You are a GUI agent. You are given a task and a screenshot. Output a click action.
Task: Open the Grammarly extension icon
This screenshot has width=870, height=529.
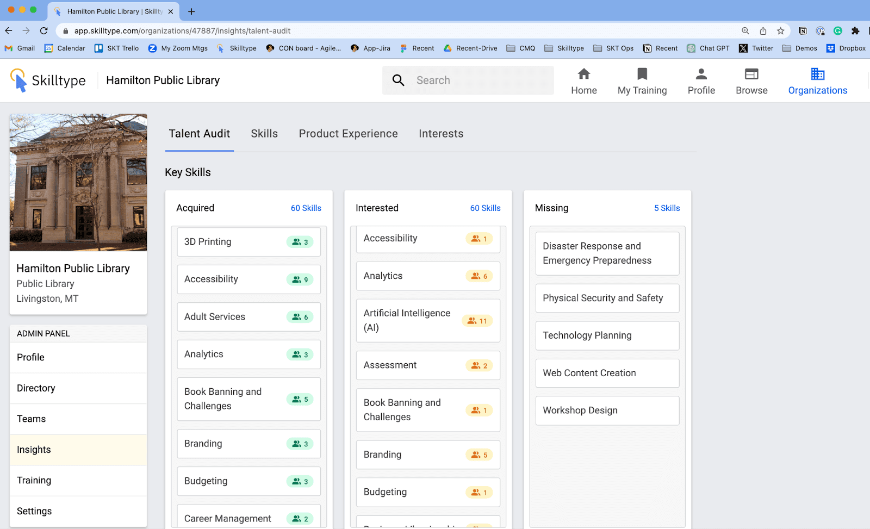coord(838,31)
